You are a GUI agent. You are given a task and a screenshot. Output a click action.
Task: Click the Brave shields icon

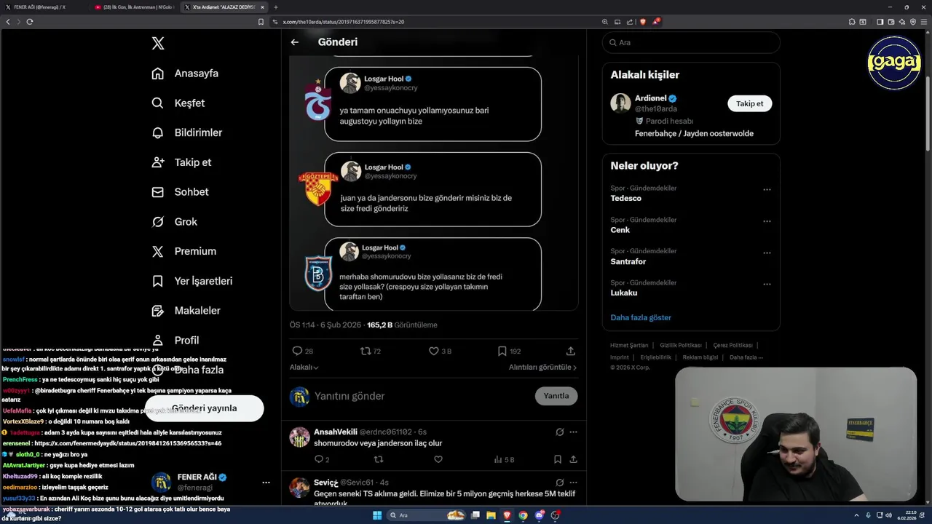(x=643, y=22)
